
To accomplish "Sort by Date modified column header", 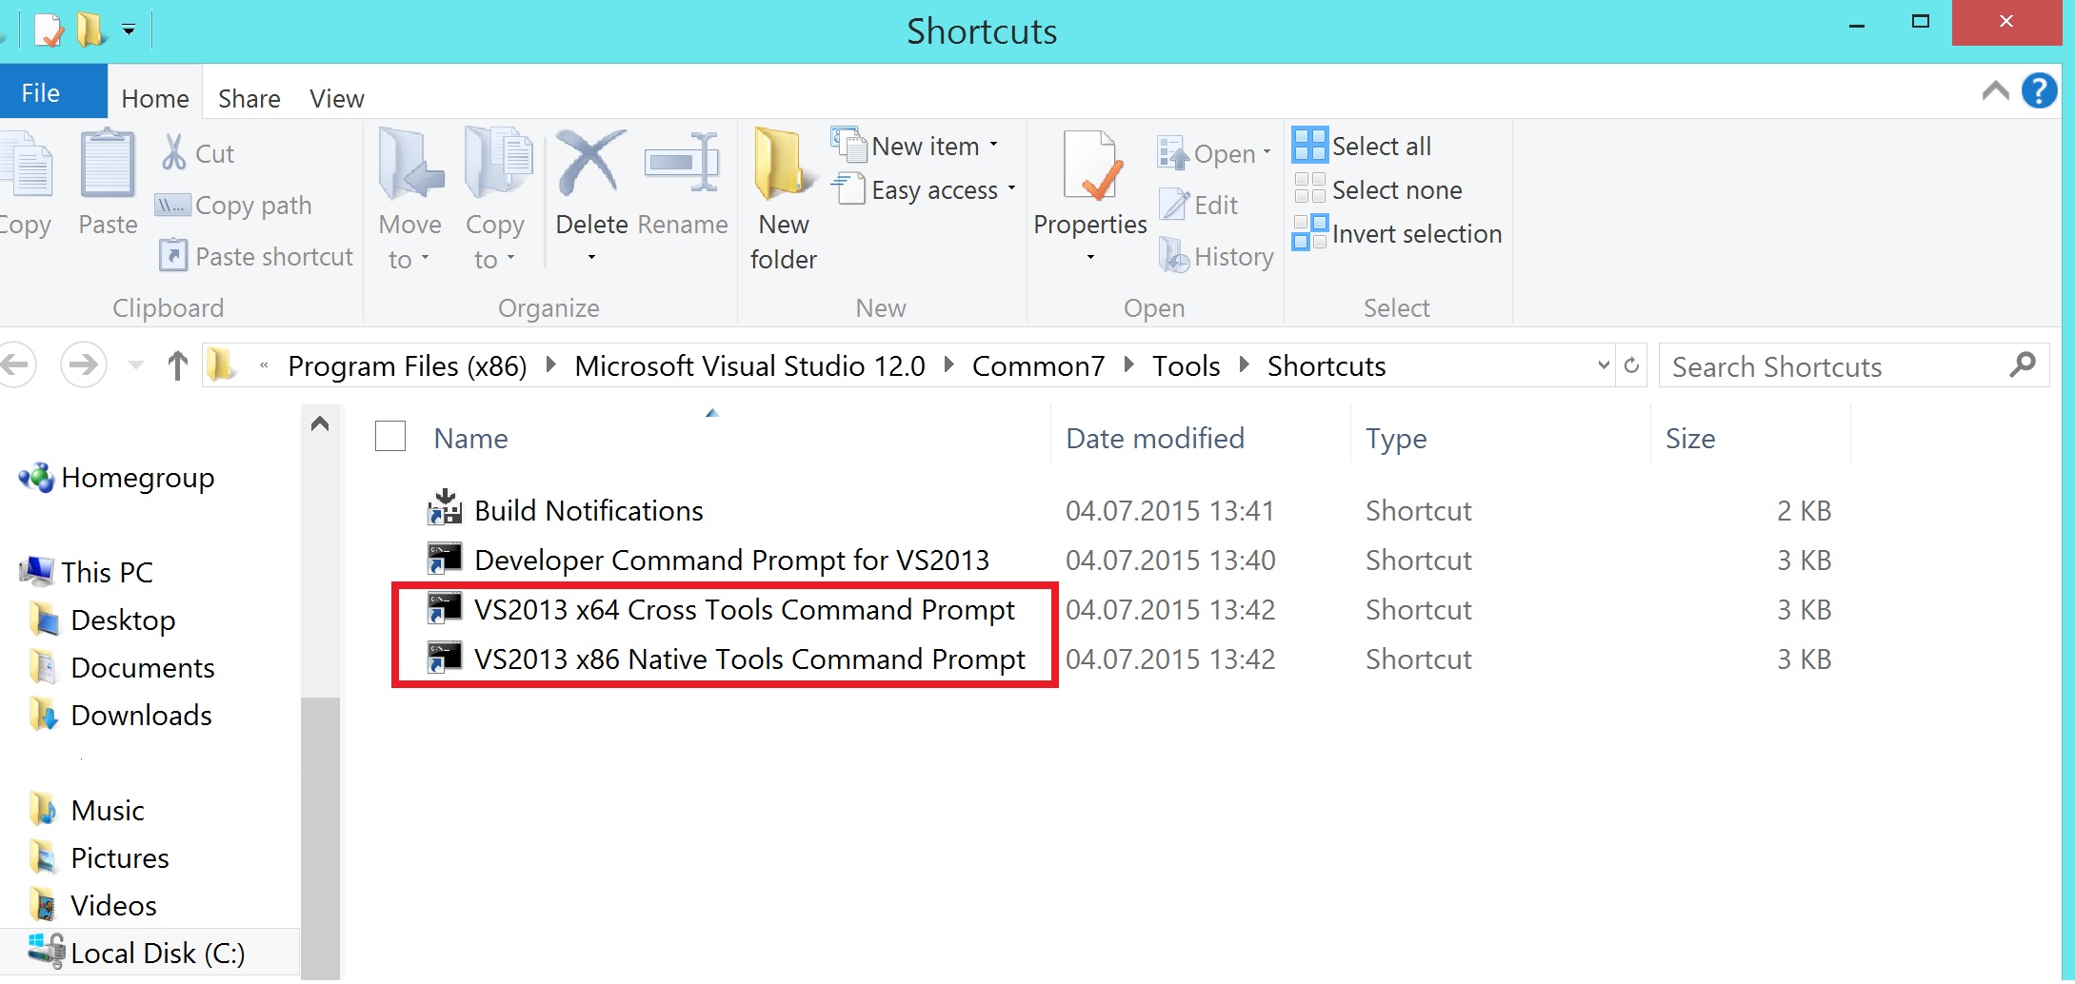I will (x=1154, y=438).
